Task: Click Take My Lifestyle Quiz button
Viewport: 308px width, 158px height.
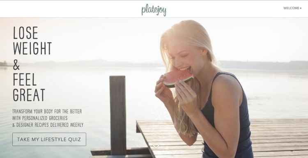Action: pyautogui.click(x=49, y=140)
